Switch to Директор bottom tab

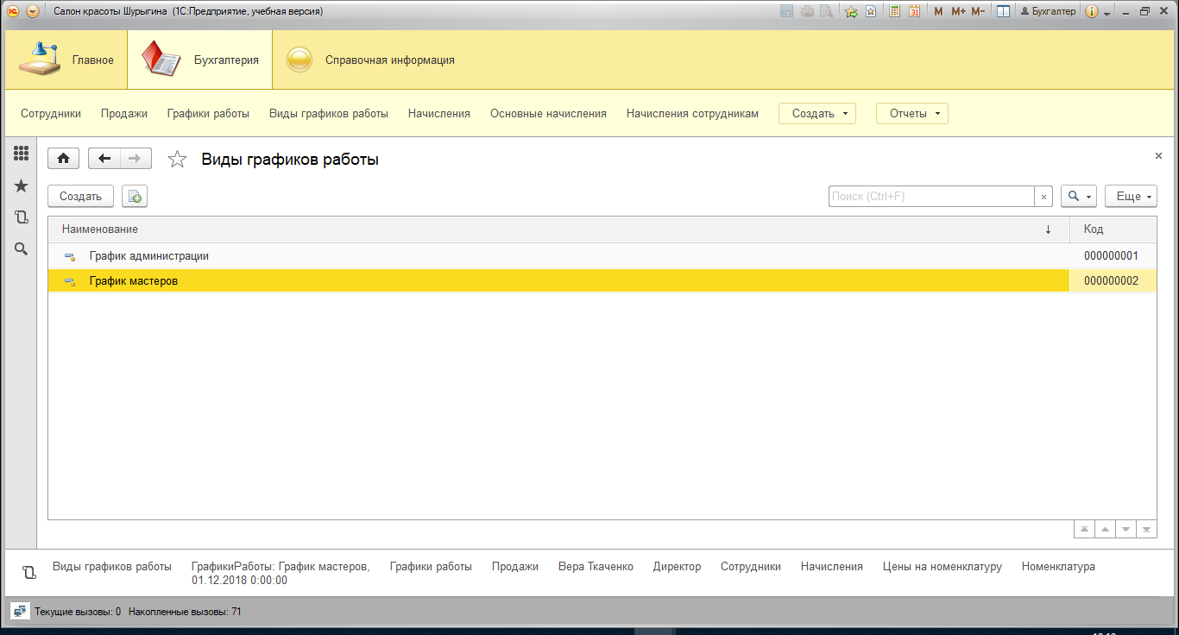pyautogui.click(x=677, y=567)
